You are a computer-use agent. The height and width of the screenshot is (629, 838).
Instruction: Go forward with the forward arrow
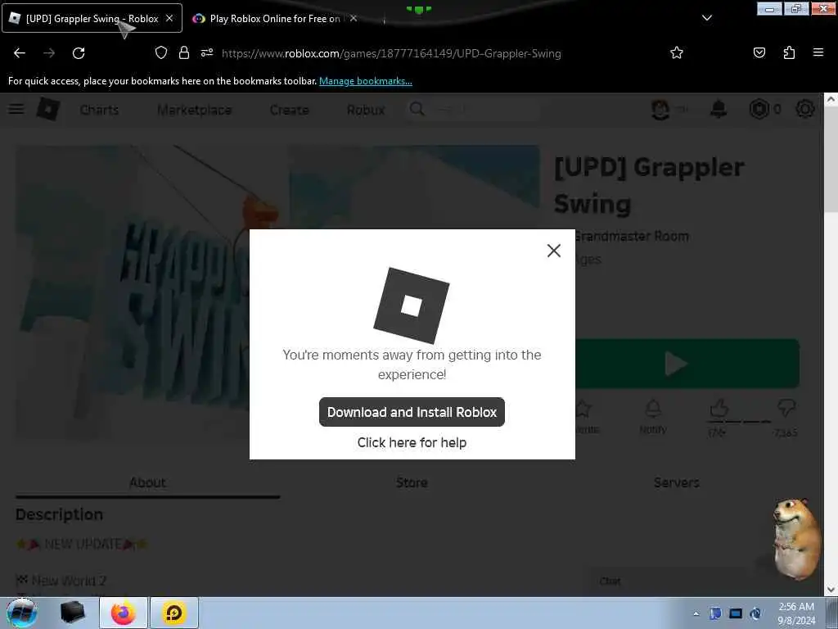49,53
